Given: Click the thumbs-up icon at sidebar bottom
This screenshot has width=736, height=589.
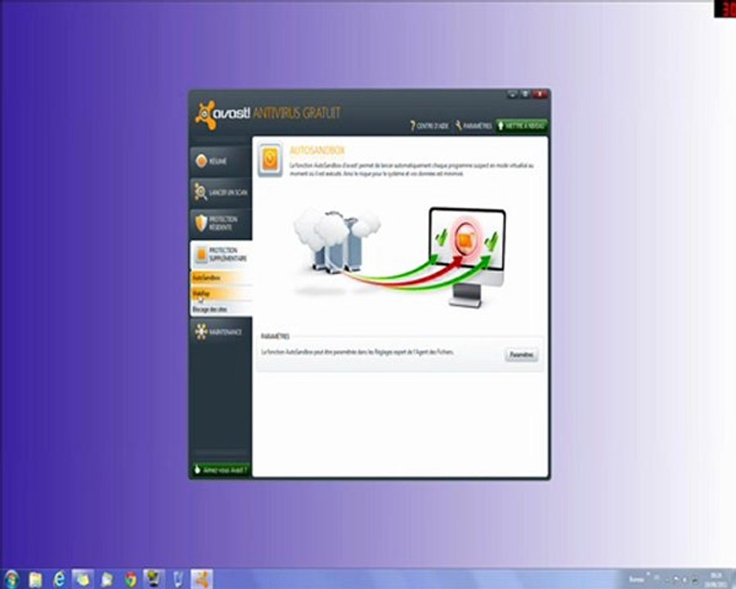Looking at the screenshot, I should (197, 470).
